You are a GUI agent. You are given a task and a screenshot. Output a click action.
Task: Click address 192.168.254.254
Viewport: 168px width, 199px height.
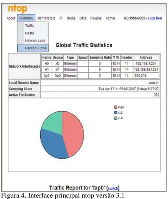(x=146, y=70)
